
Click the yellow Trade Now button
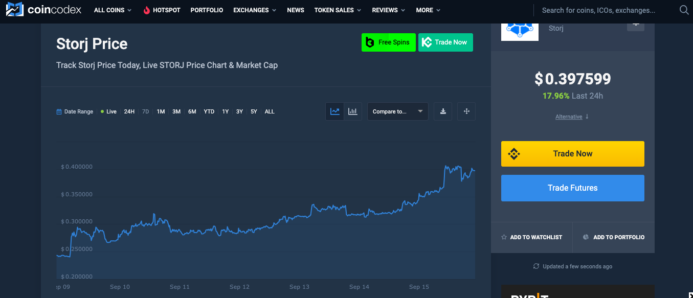(x=573, y=154)
